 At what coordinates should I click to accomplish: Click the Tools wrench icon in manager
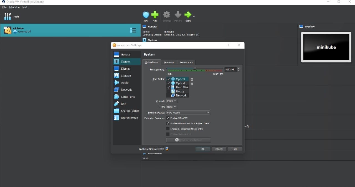7,16
